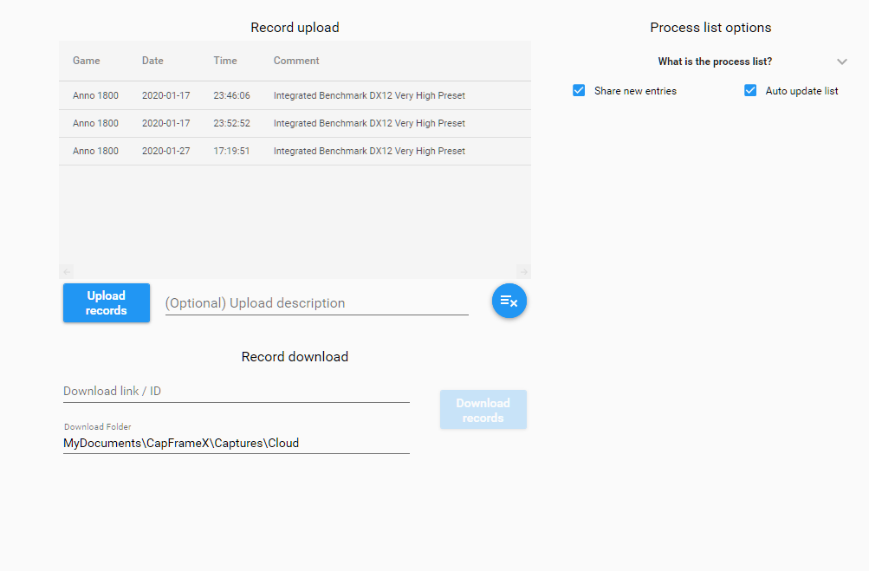Disable the Auto update list checkbox
Viewport: 869px width, 571px height.
pyautogui.click(x=749, y=90)
